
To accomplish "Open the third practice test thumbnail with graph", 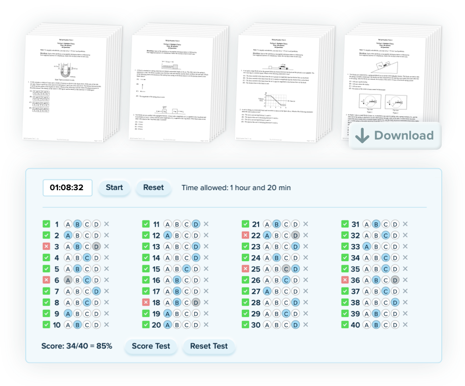I will pyautogui.click(x=284, y=83).
